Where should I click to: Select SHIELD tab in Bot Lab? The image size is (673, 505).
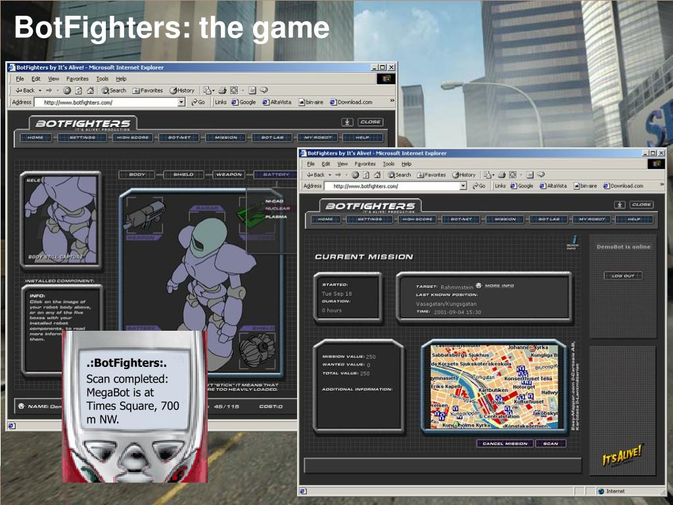point(183,175)
